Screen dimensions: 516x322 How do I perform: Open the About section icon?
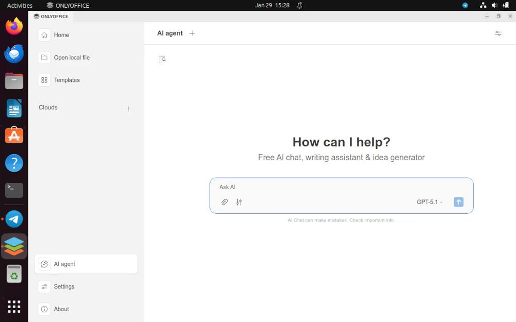click(x=44, y=309)
